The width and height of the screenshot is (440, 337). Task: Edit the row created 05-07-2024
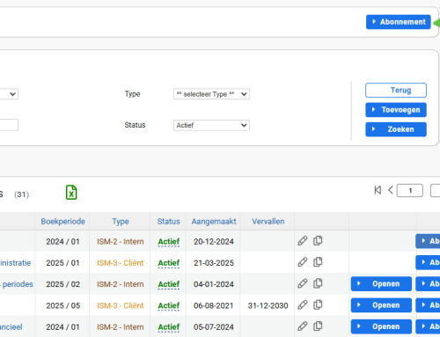point(303,326)
